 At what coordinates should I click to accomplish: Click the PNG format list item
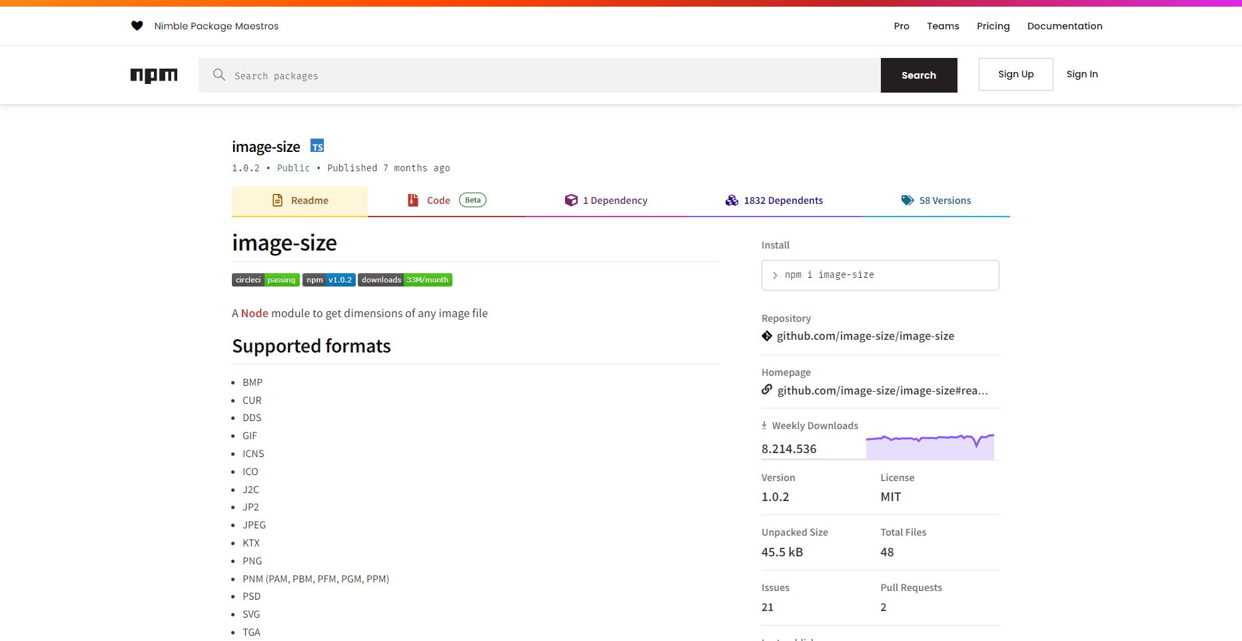pyautogui.click(x=252, y=561)
